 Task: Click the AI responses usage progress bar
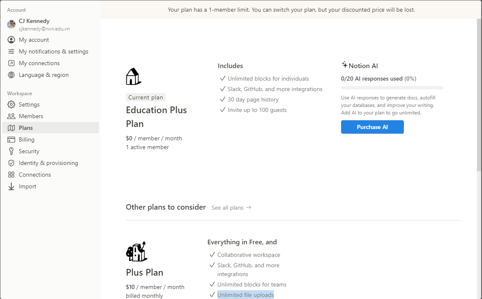392,88
